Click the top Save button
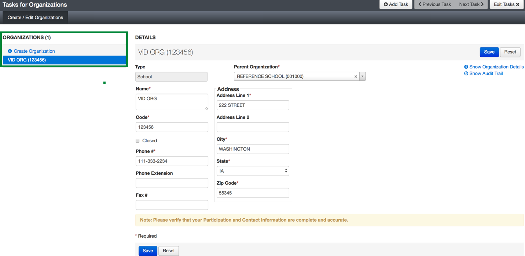 tap(489, 52)
